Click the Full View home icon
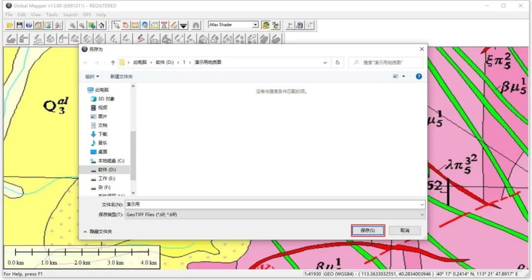The image size is (532, 280). click(101, 25)
